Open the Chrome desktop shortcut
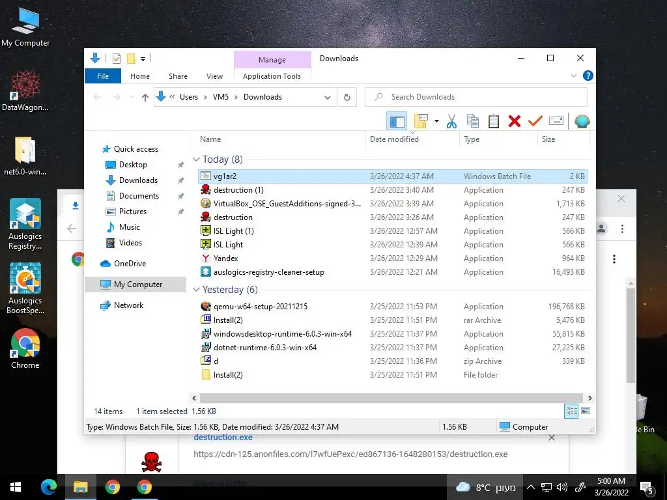 (x=25, y=349)
